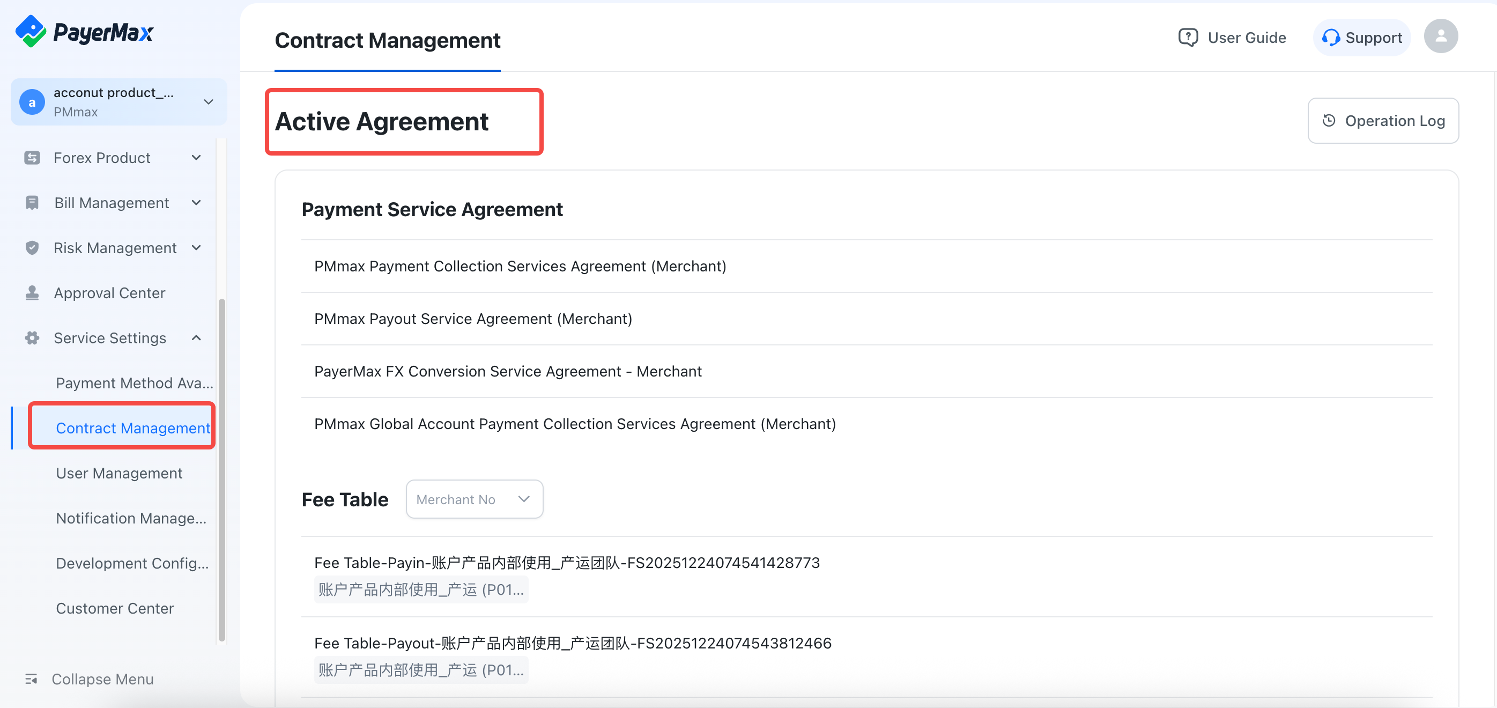Viewport: 1497px width, 708px height.
Task: Expand the Forex Product submenu chevron
Action: [196, 158]
